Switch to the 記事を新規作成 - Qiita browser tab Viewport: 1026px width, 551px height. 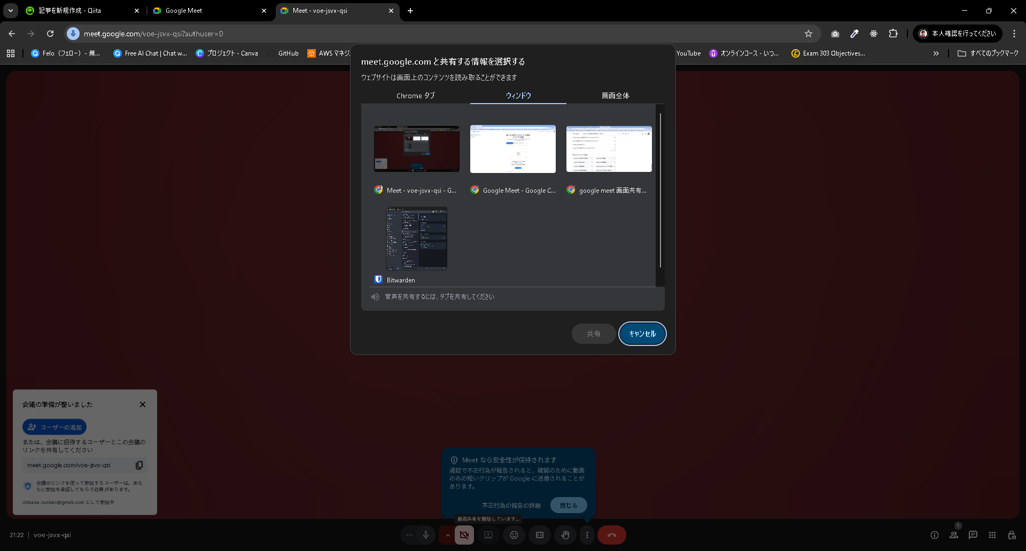coord(83,11)
